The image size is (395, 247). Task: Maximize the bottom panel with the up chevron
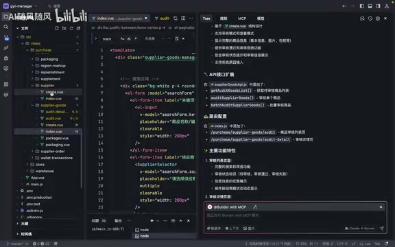point(180,221)
